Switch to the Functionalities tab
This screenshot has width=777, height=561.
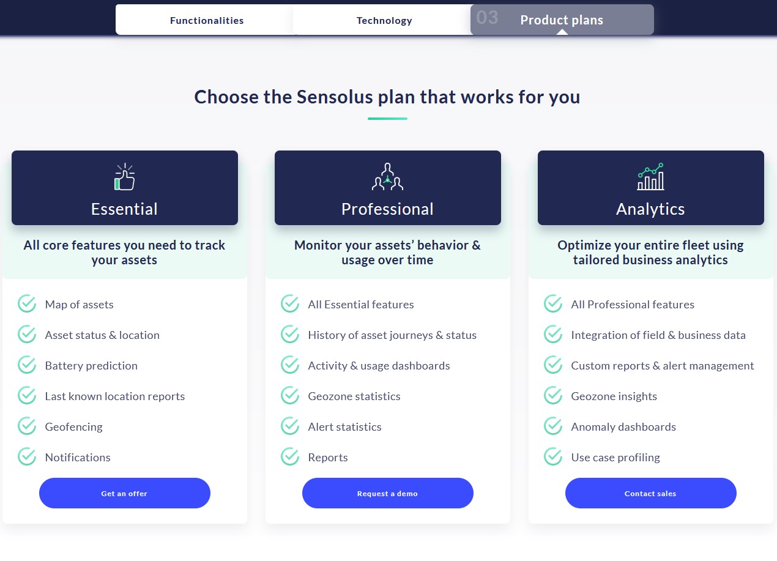207,20
